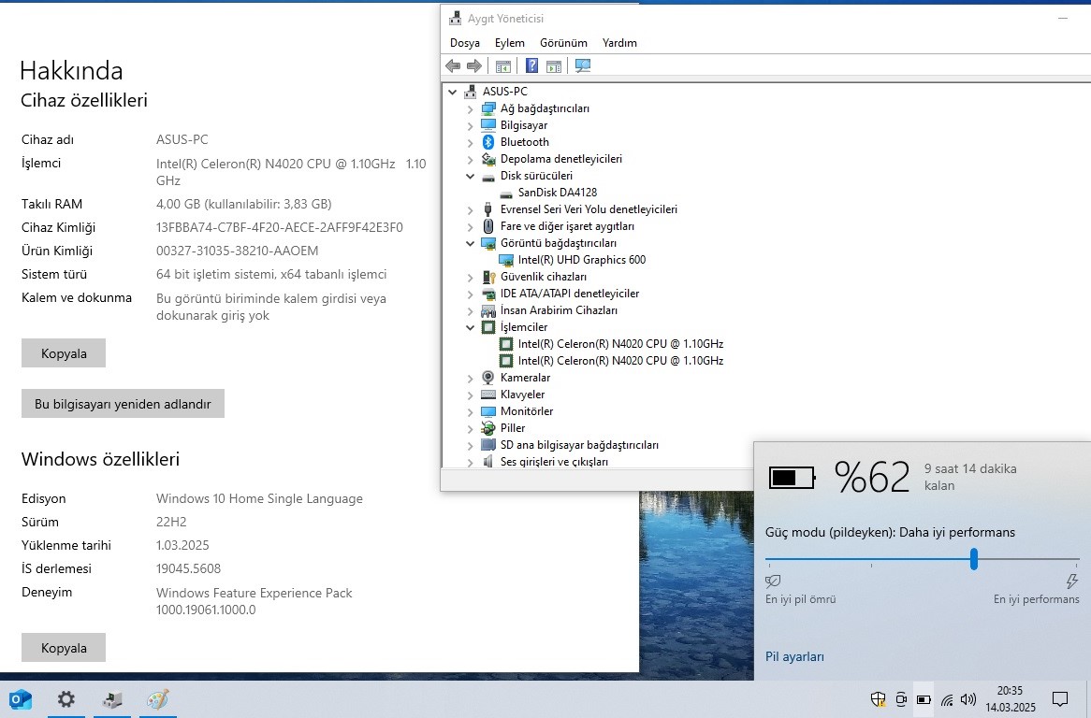
Task: Click the battery icon in the system tray
Action: tap(924, 699)
